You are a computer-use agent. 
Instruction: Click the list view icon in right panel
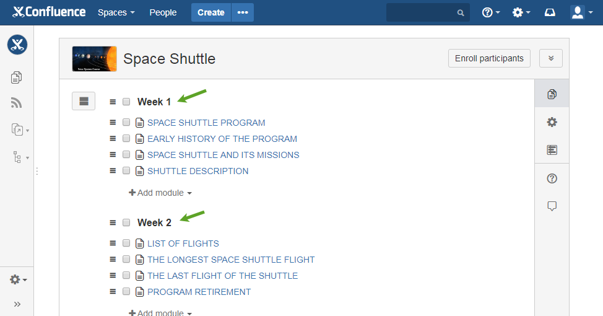click(552, 150)
